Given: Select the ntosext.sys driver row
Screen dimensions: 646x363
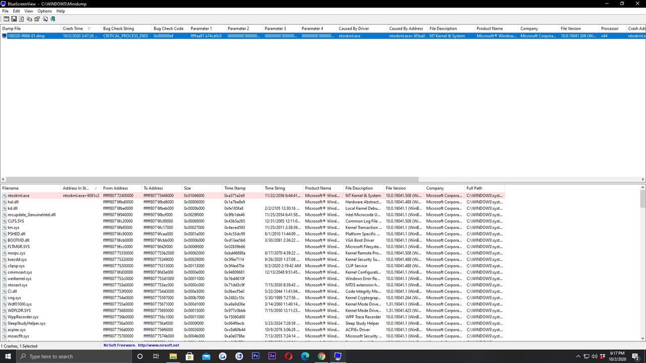Looking at the screenshot, I should [x=252, y=285].
